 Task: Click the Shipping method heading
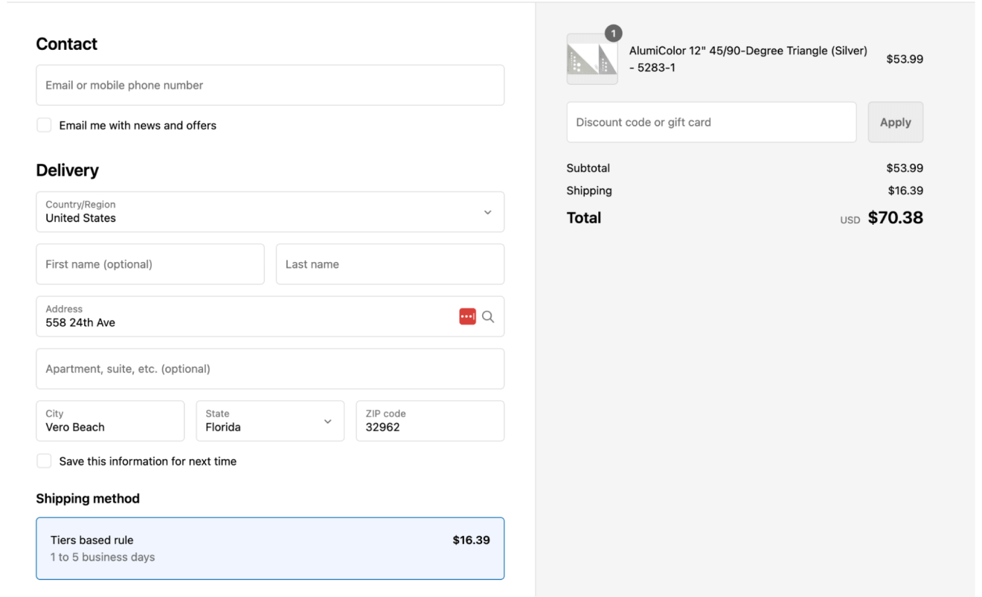[x=88, y=499]
